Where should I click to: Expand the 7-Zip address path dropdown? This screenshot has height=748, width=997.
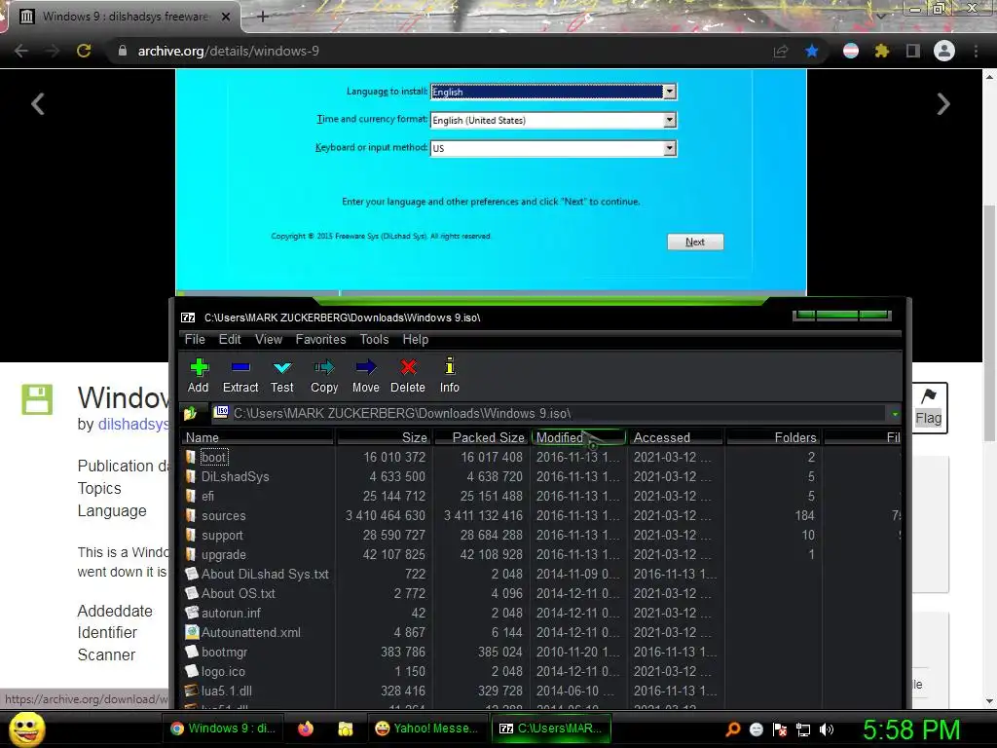click(895, 414)
